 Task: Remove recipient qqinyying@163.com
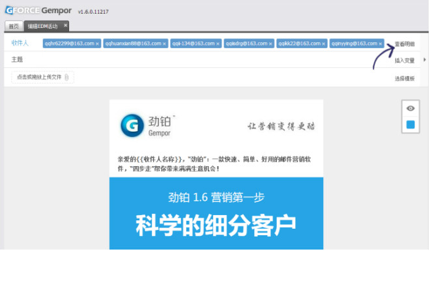380,44
